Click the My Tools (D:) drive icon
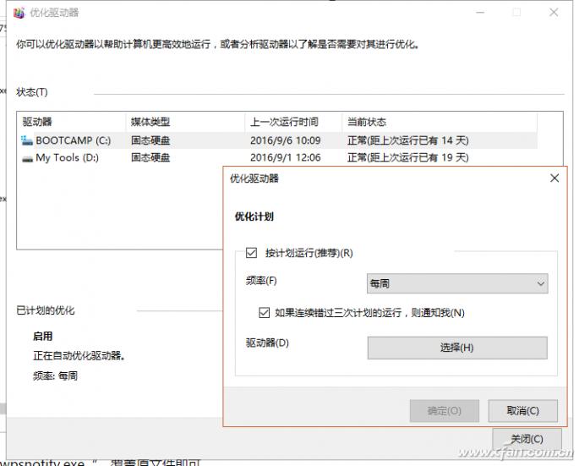579x466 pixels. pyautogui.click(x=27, y=158)
